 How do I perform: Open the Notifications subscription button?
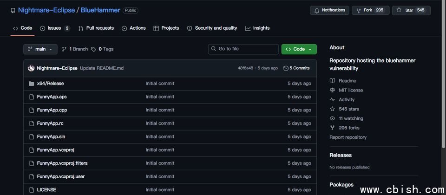(x=329, y=10)
